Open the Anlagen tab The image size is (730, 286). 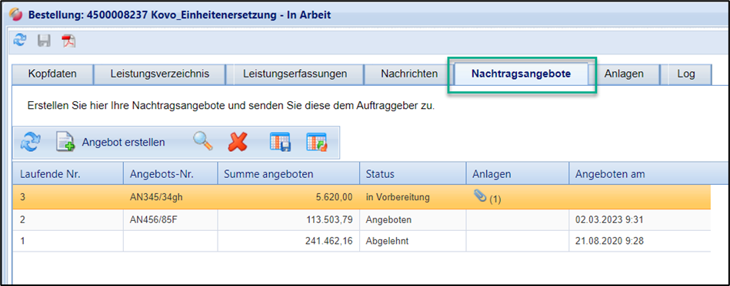tap(624, 74)
